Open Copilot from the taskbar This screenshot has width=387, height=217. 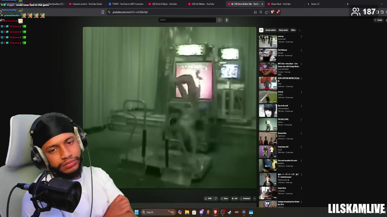pos(180,212)
